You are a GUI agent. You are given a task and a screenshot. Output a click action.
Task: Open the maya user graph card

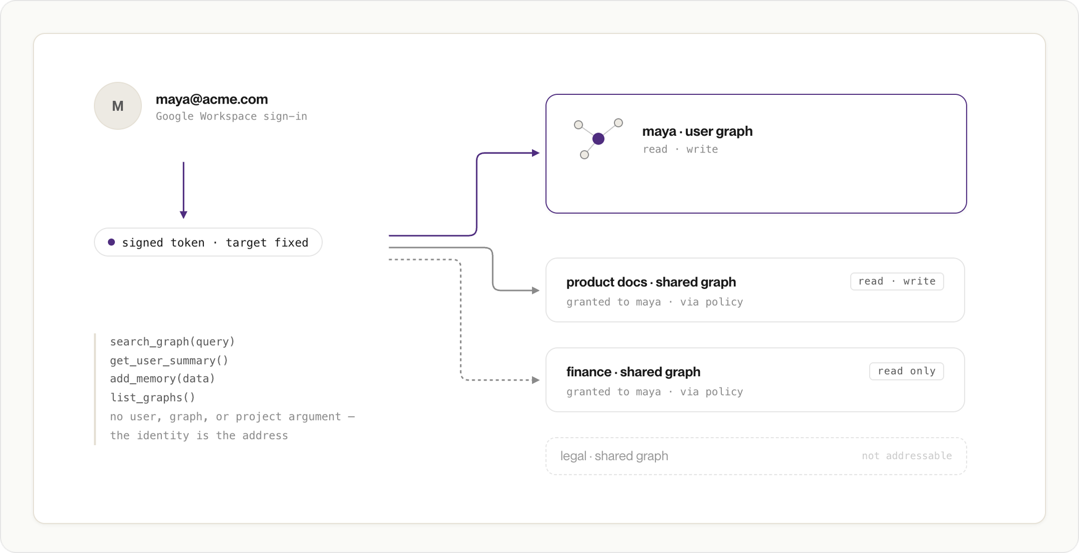point(756,154)
